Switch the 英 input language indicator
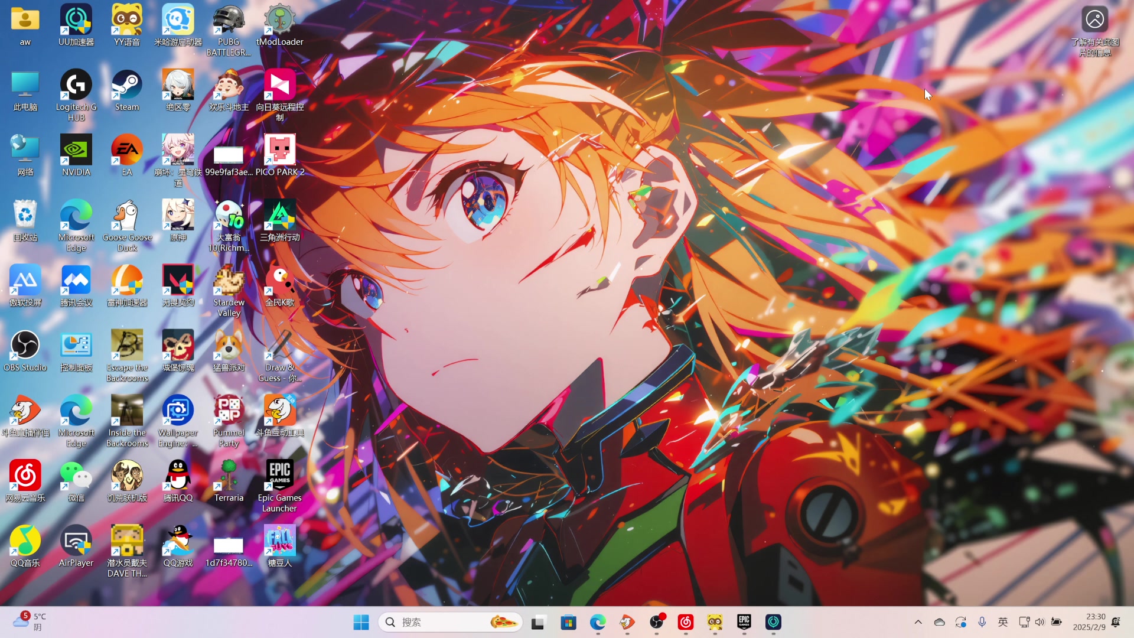The width and height of the screenshot is (1134, 638). [1003, 622]
